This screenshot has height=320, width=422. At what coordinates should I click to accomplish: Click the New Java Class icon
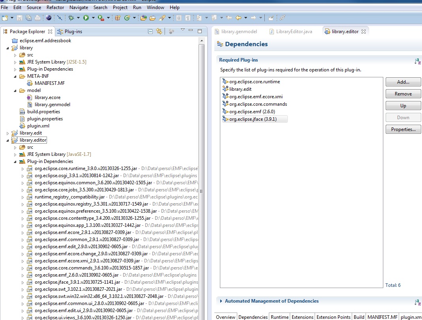point(127,18)
